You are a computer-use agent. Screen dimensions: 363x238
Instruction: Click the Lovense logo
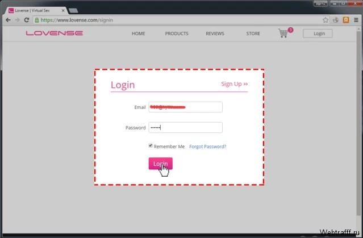(55, 33)
